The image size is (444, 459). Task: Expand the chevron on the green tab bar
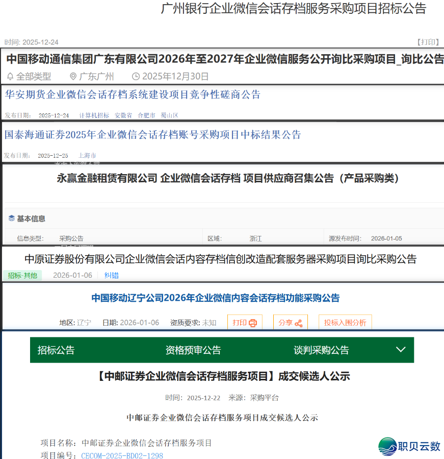click(401, 350)
